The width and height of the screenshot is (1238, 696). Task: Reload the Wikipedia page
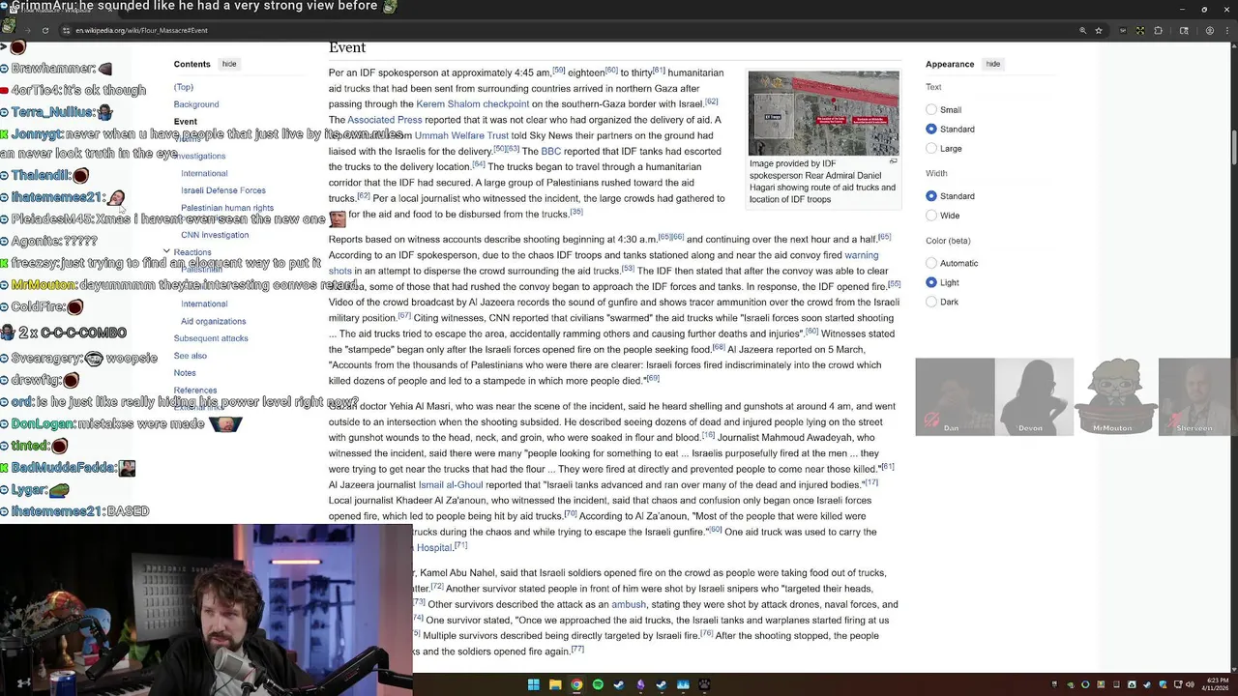pos(44,30)
